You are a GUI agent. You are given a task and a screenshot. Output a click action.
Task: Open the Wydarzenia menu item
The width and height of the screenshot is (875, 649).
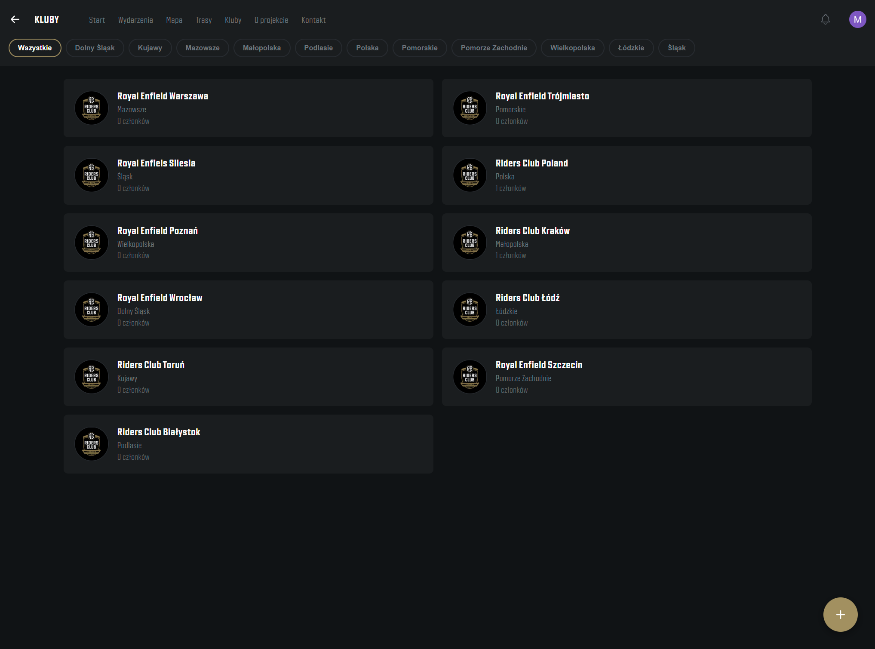(135, 20)
